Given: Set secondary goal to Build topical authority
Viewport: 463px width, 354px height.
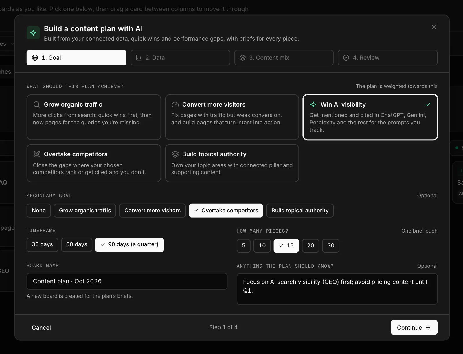Looking at the screenshot, I should (x=300, y=211).
